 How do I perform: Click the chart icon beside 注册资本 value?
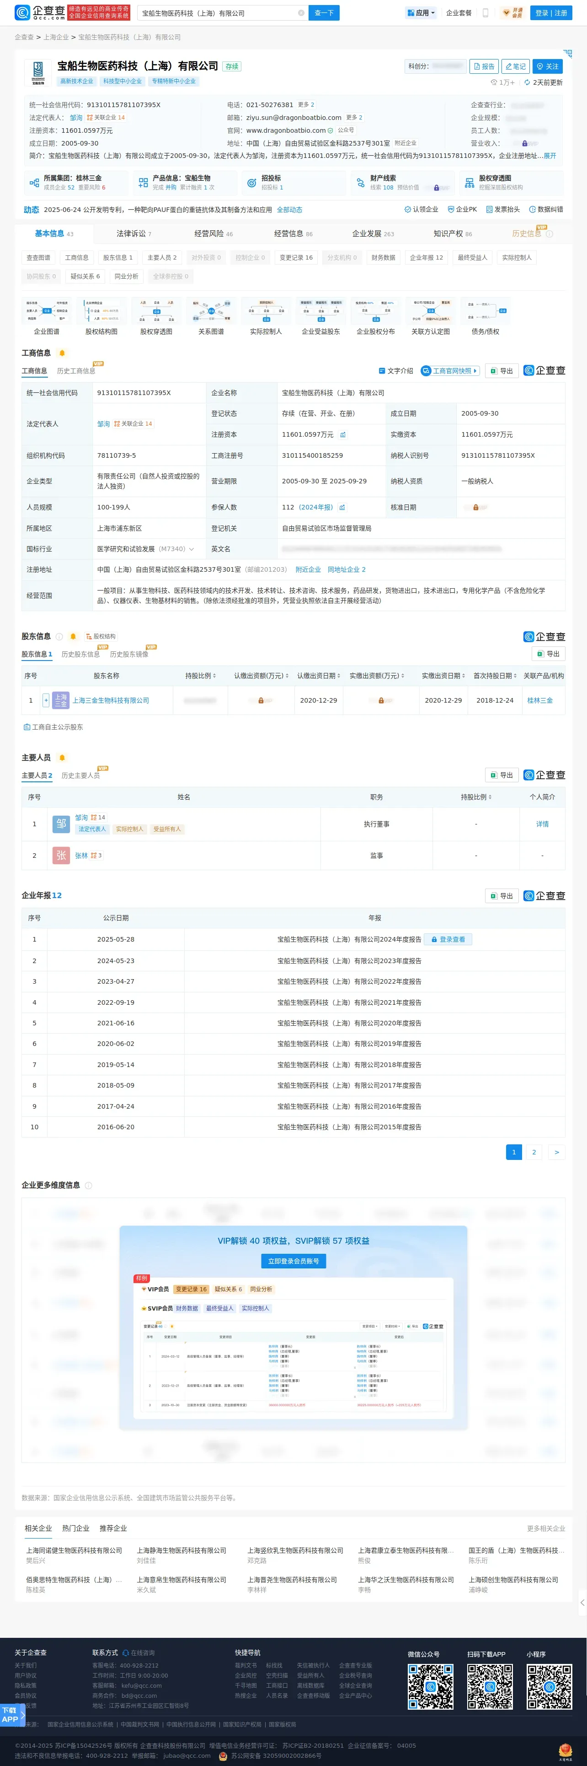coord(342,435)
